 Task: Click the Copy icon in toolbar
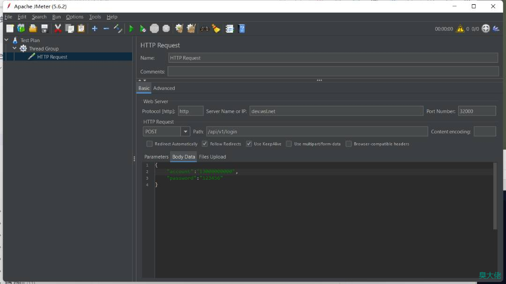pos(69,29)
